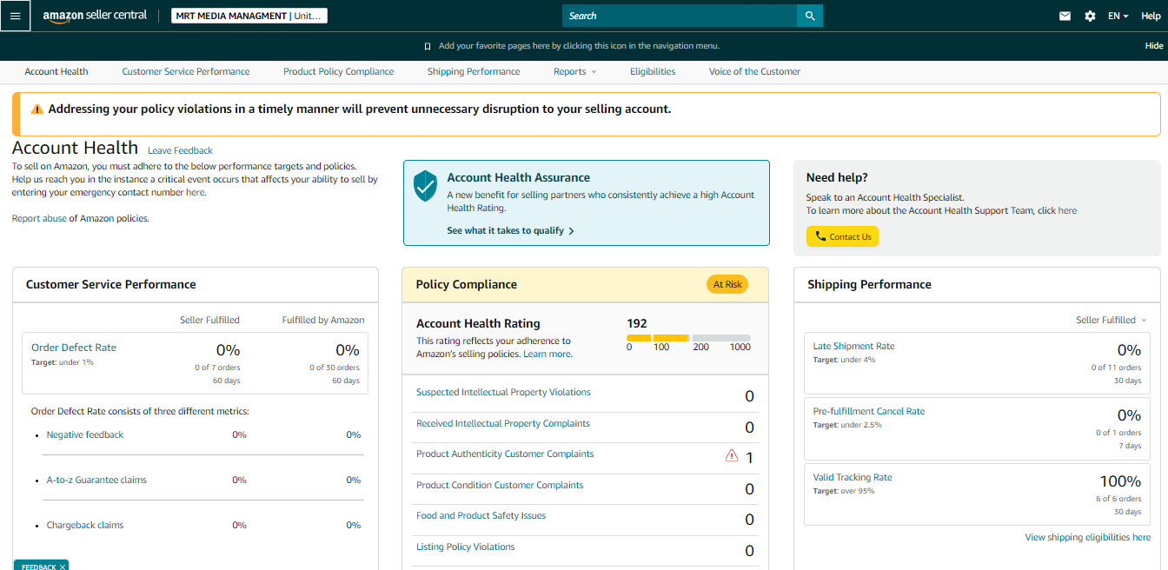Open Late Shipment Rate details

point(853,346)
